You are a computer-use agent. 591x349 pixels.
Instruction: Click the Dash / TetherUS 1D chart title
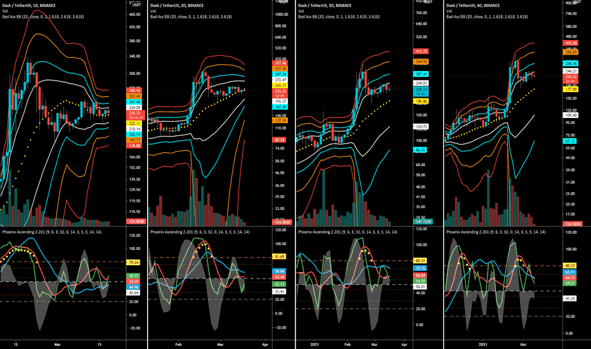tap(29, 6)
